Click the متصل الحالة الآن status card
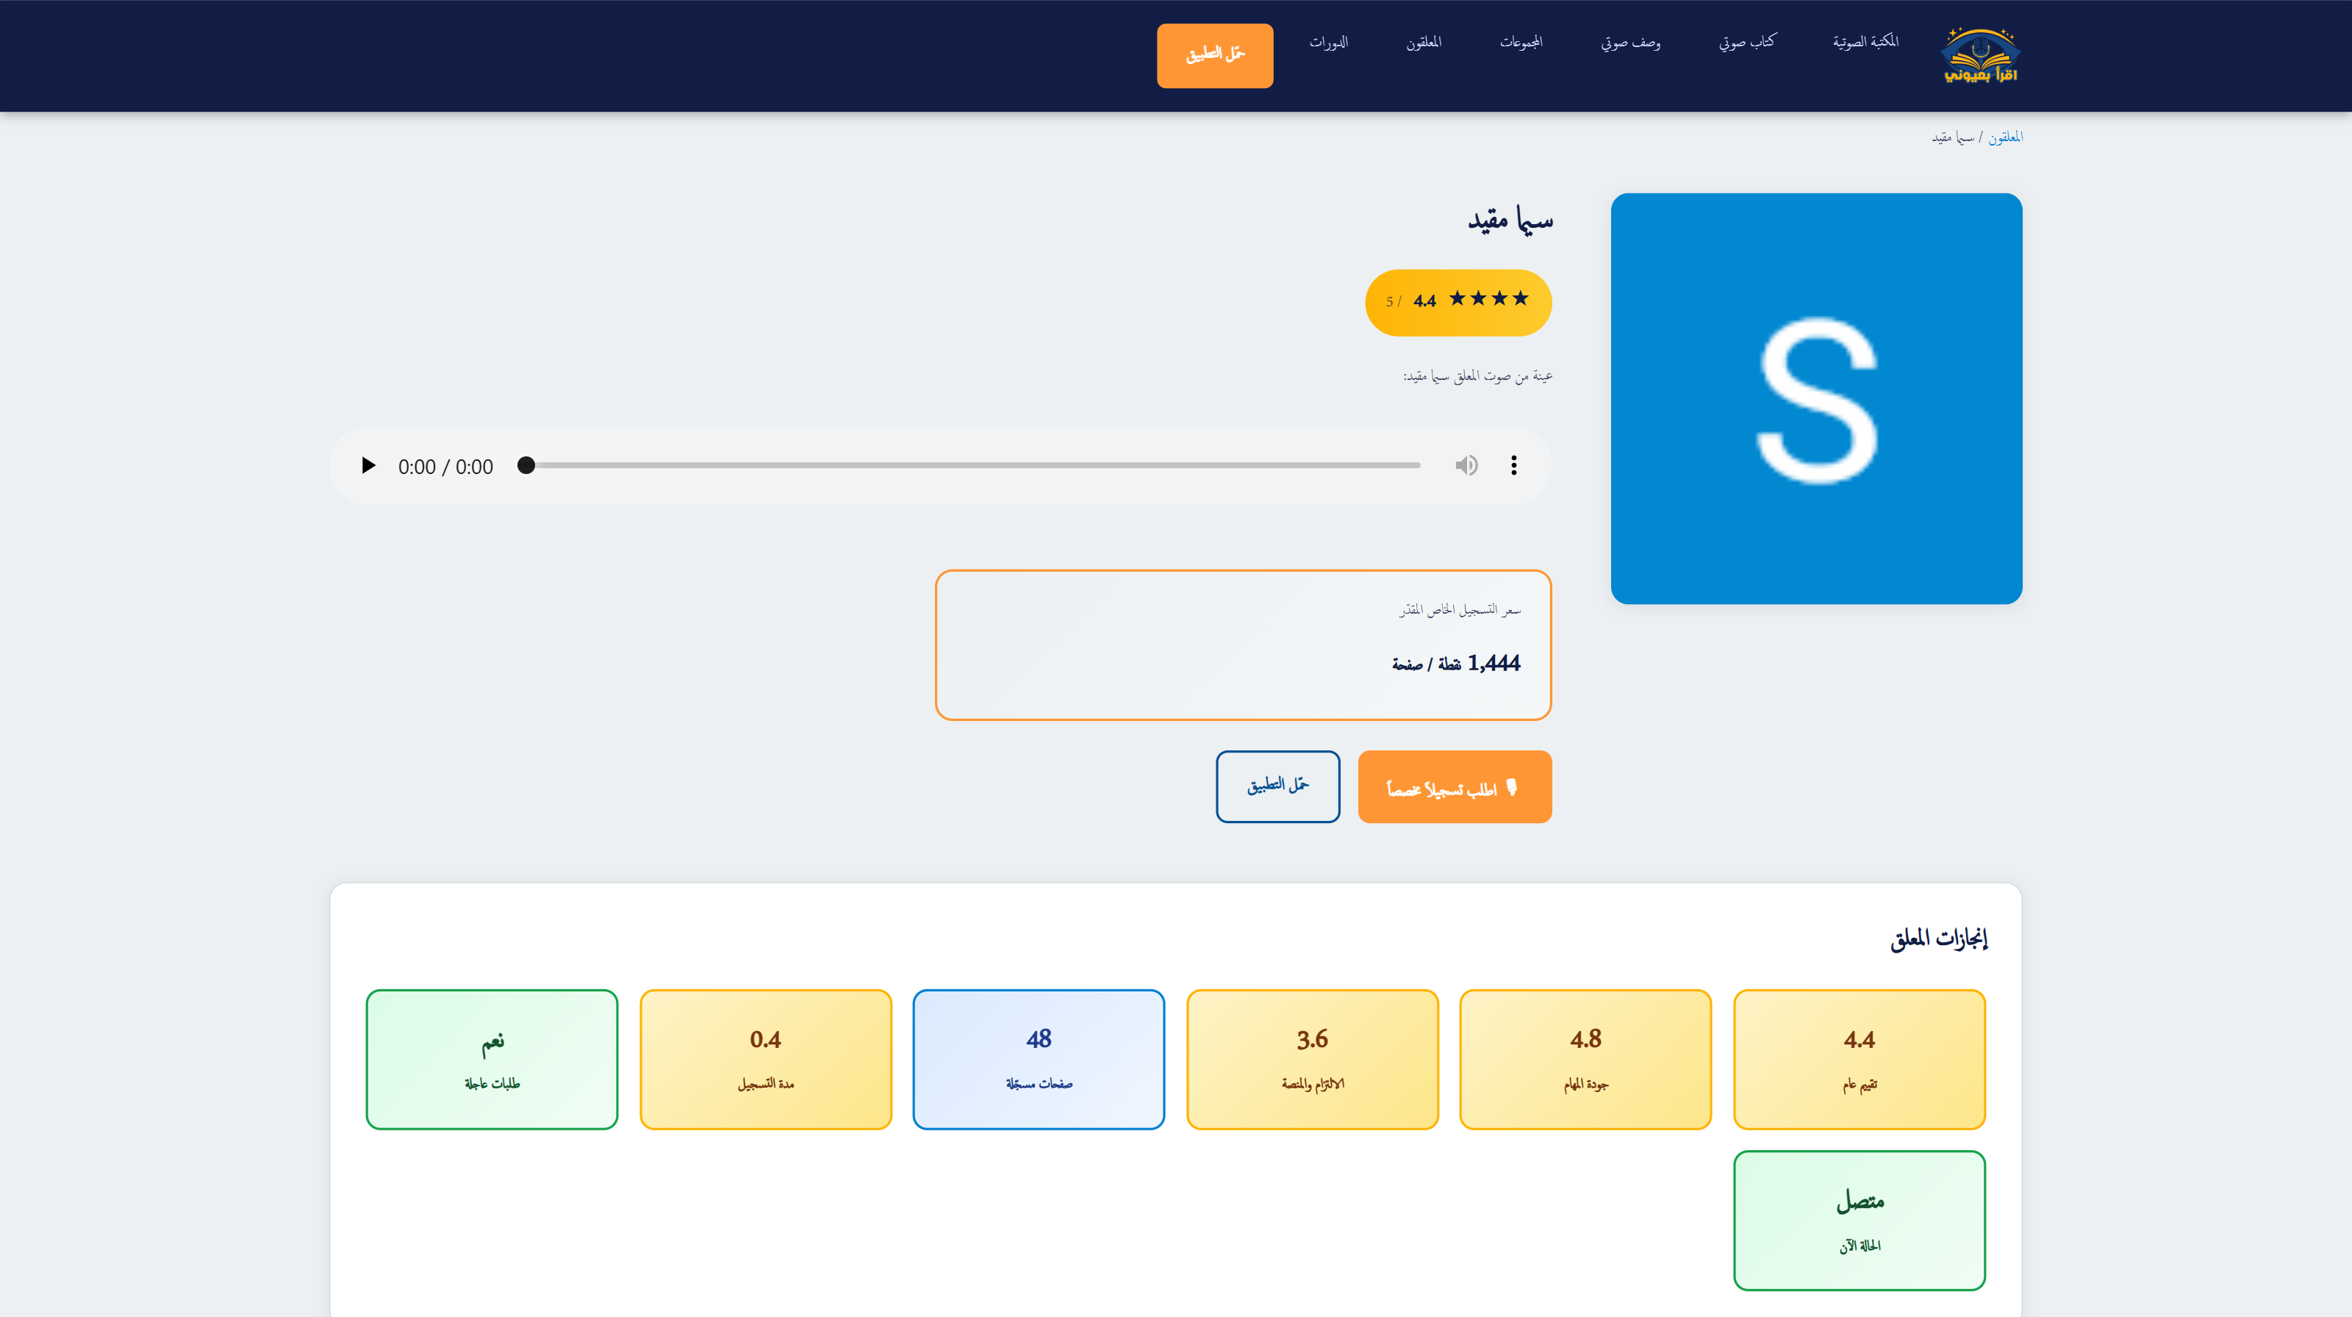Viewport: 2352px width, 1317px height. (x=1859, y=1220)
